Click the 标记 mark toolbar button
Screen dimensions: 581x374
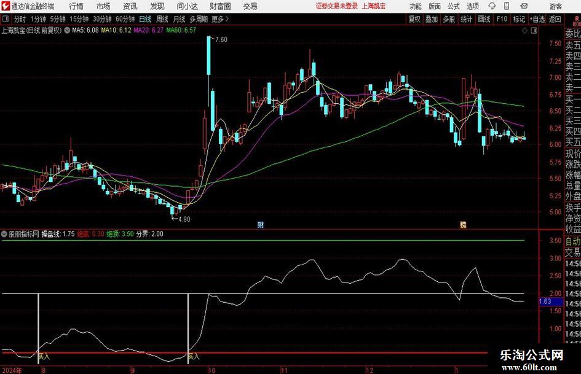[x=519, y=19]
